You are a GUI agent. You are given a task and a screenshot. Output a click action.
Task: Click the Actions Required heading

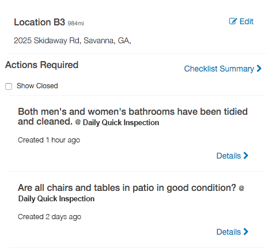point(41,65)
